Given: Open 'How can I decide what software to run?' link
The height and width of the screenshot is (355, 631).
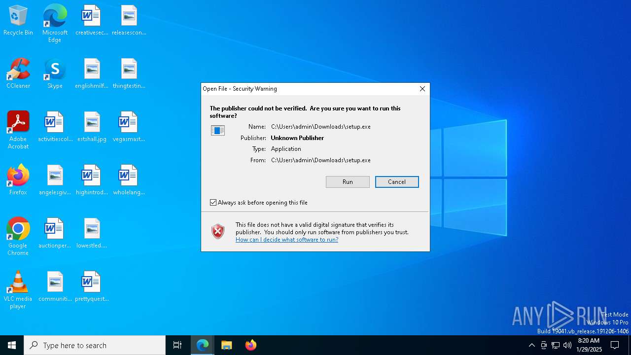Looking at the screenshot, I should [287, 240].
